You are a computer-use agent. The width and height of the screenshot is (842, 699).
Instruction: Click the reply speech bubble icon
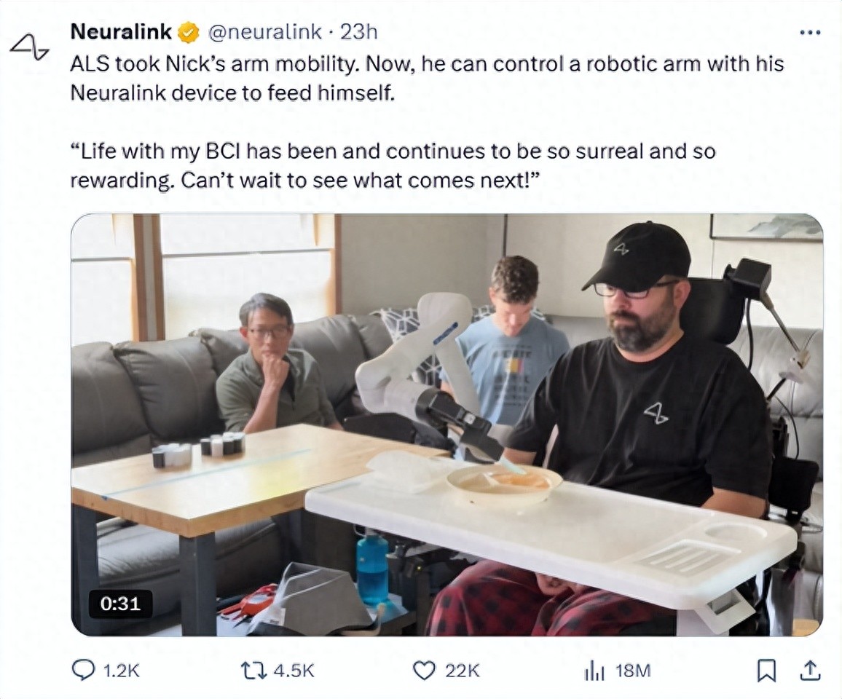point(83,671)
